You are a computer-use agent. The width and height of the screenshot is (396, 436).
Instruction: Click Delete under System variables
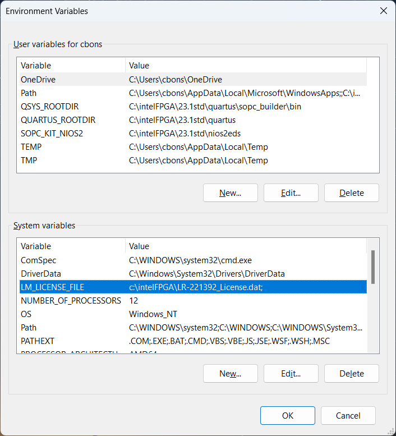pos(351,373)
